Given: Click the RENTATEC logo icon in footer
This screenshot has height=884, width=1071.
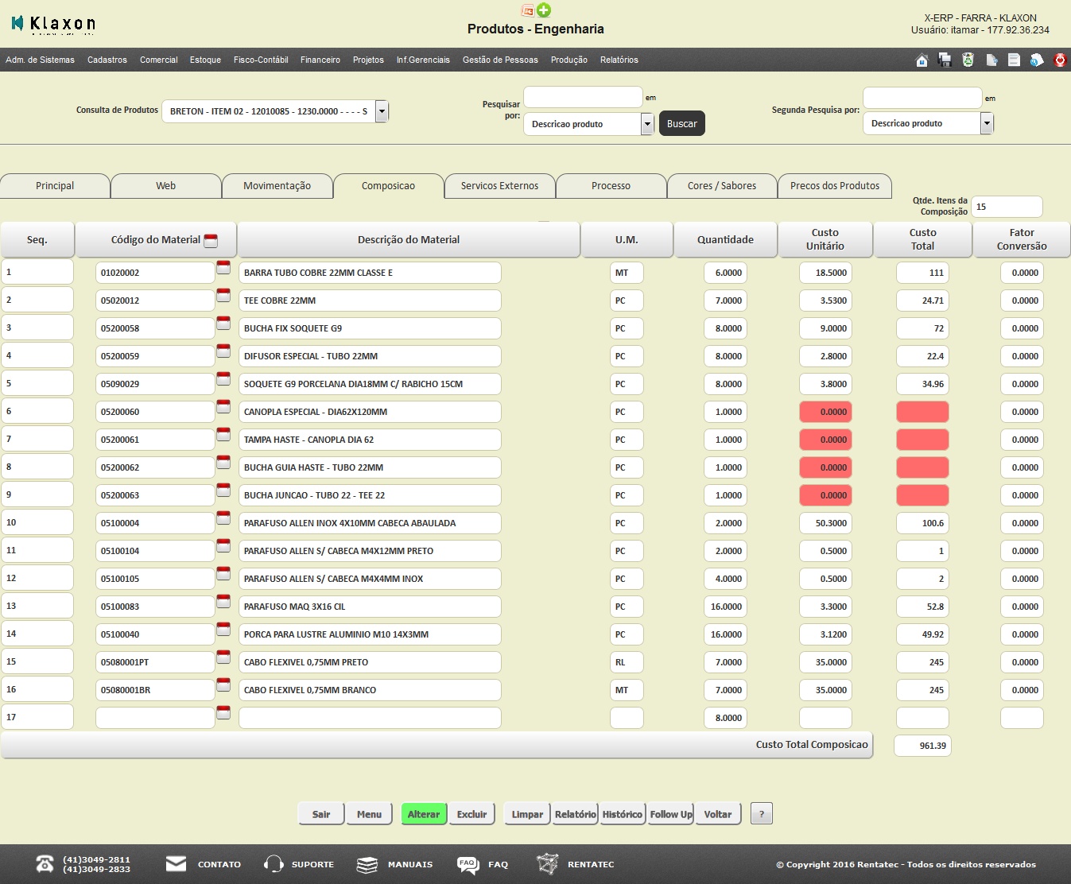Looking at the screenshot, I should pyautogui.click(x=547, y=864).
